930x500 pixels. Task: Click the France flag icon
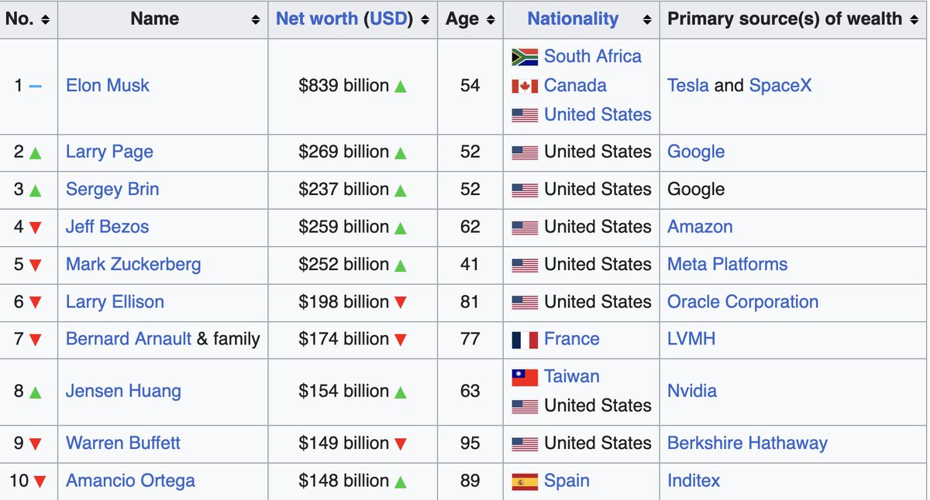coord(525,339)
